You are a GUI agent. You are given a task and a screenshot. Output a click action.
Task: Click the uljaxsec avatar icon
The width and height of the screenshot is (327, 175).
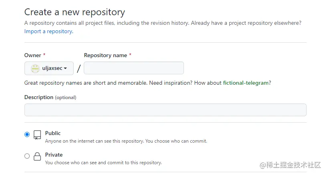click(35, 68)
